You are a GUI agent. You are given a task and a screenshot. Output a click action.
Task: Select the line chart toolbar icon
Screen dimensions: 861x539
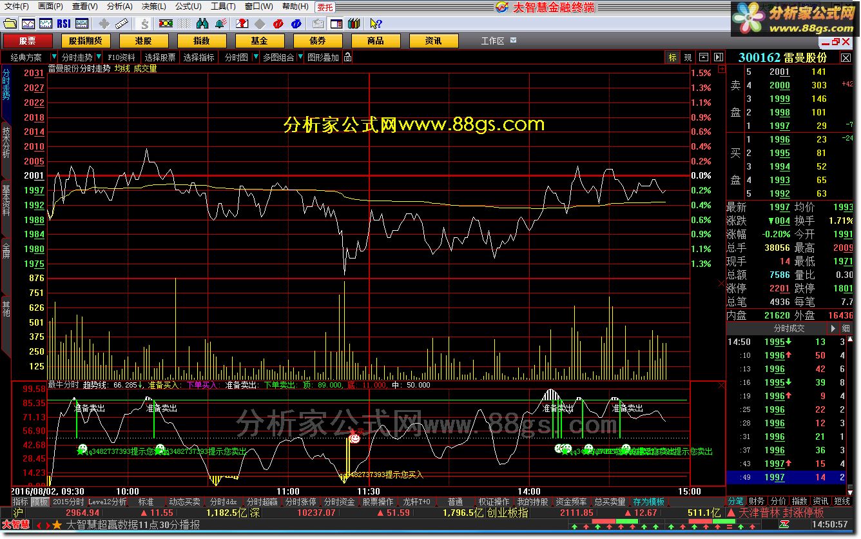[x=28, y=24]
